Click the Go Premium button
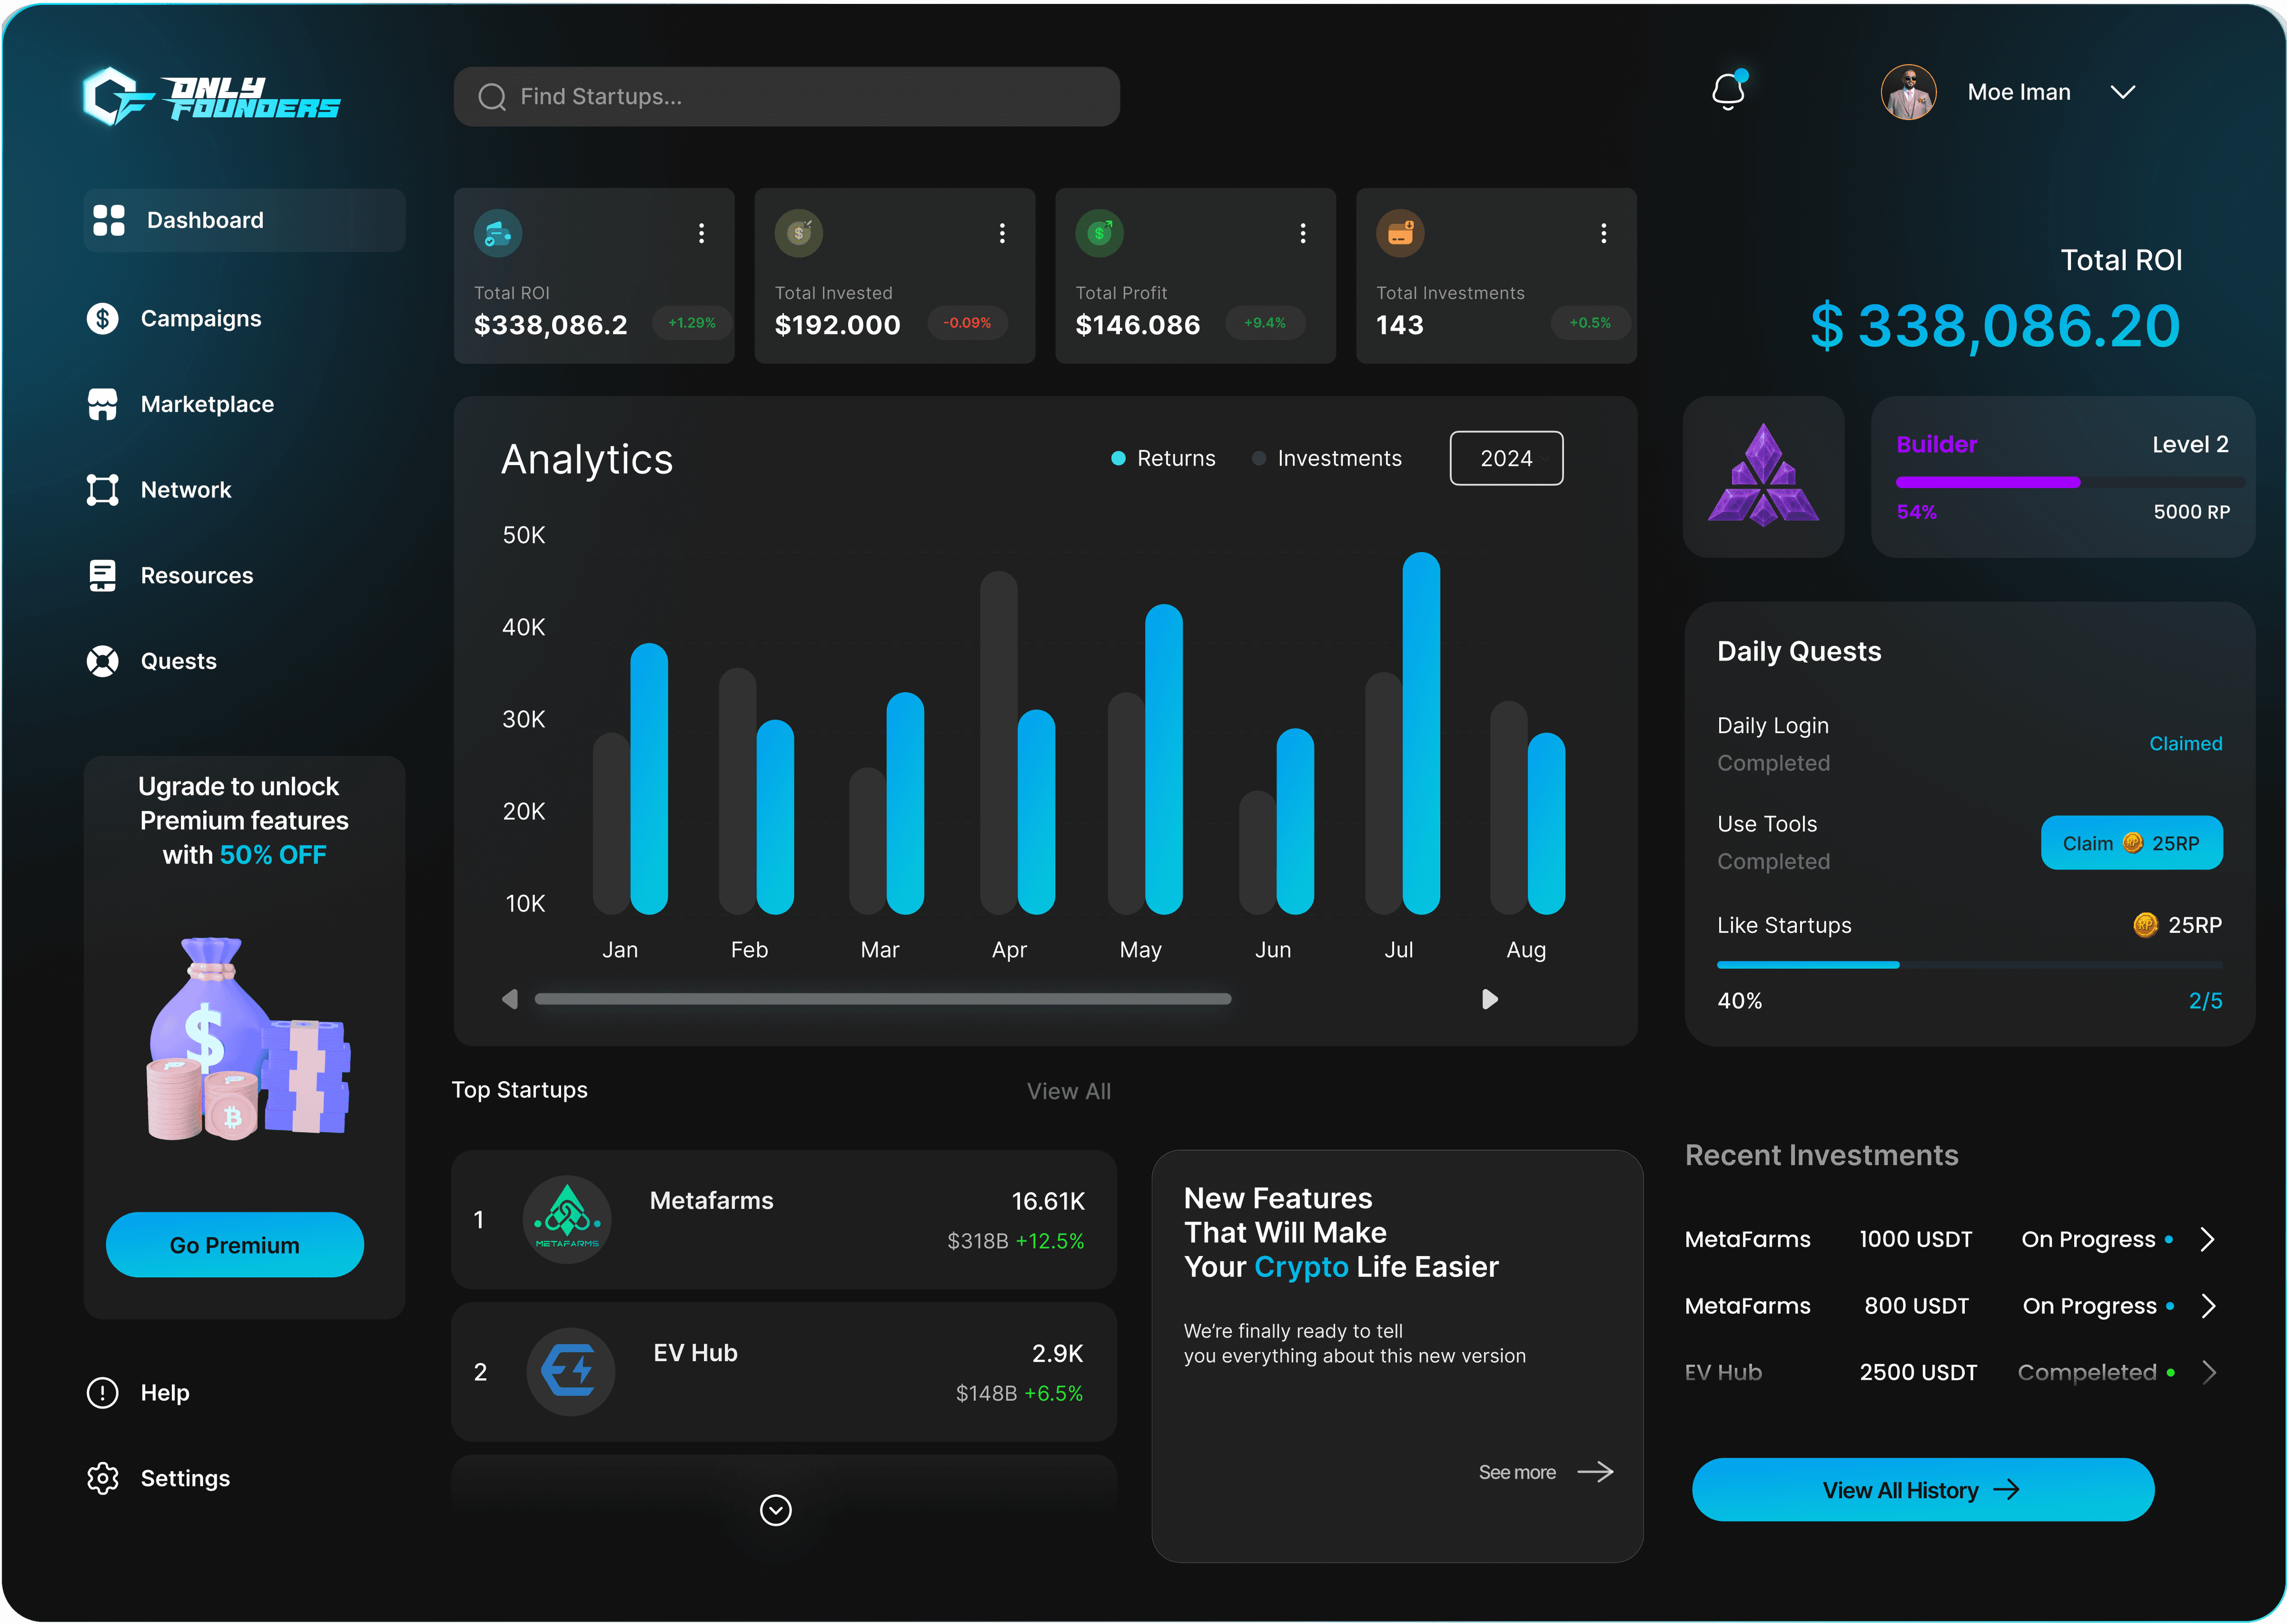The height and width of the screenshot is (1624, 2287). [x=235, y=1245]
